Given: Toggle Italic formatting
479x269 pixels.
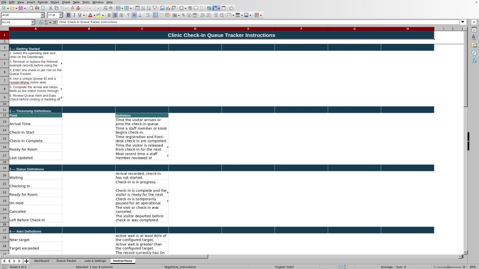Looking at the screenshot, I should tap(74, 15).
